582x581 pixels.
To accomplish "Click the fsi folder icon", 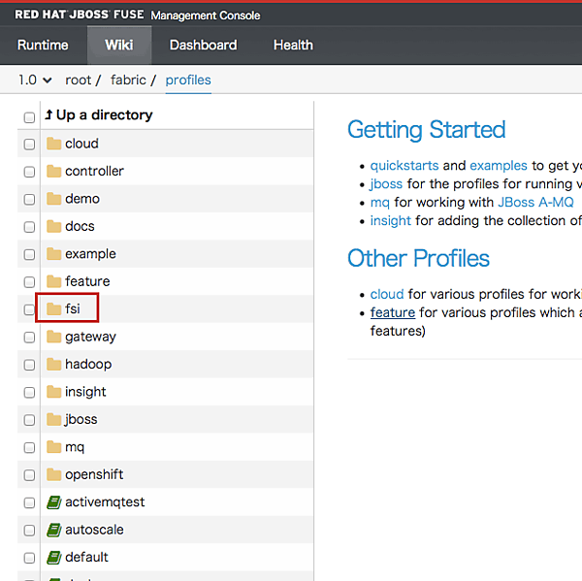I will click(x=54, y=309).
